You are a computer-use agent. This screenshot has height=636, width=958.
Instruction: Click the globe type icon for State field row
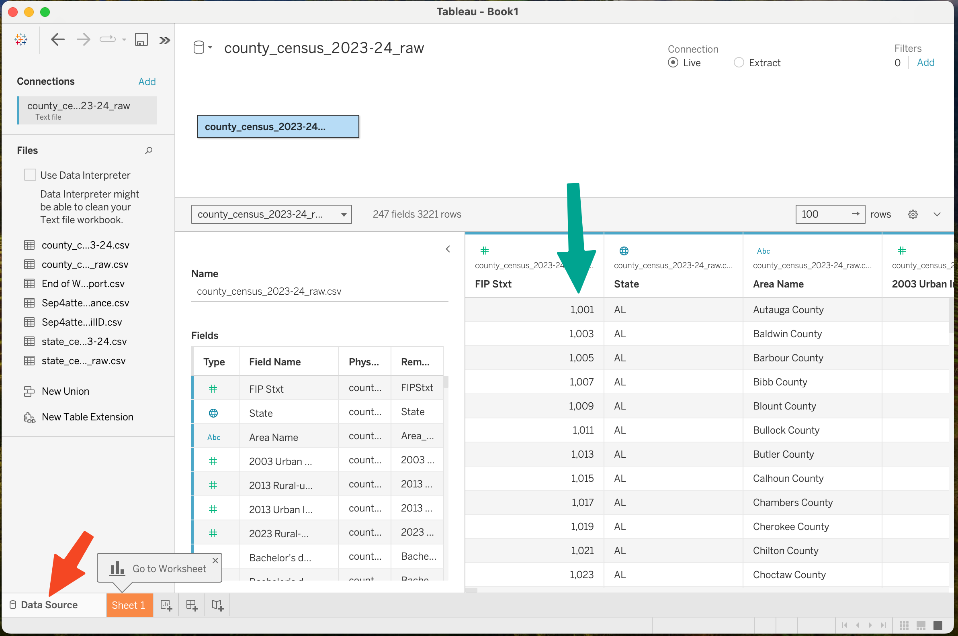[213, 413]
